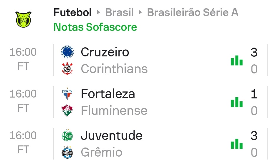Open the Fluminense team name

pyautogui.click(x=114, y=110)
